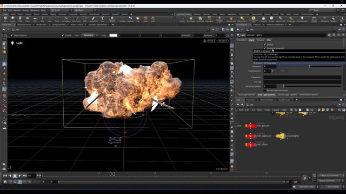
Task: Select the Torus shelf tool
Action: [x=28, y=19]
